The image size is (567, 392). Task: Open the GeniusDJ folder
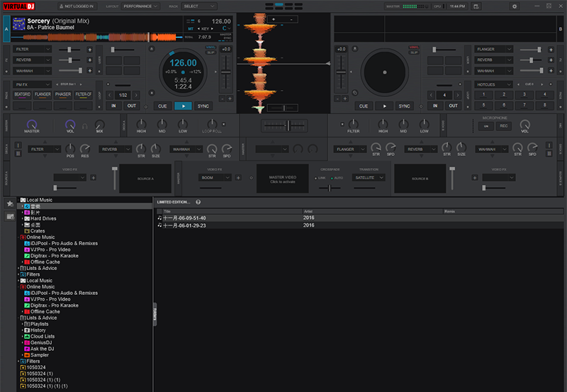41,342
